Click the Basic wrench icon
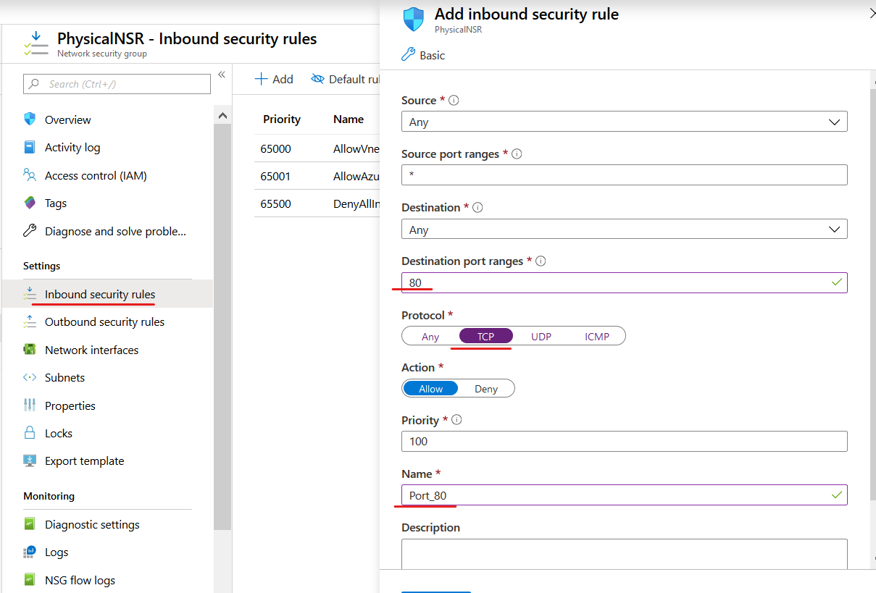Screen dimensions: 876x593 click(408, 55)
